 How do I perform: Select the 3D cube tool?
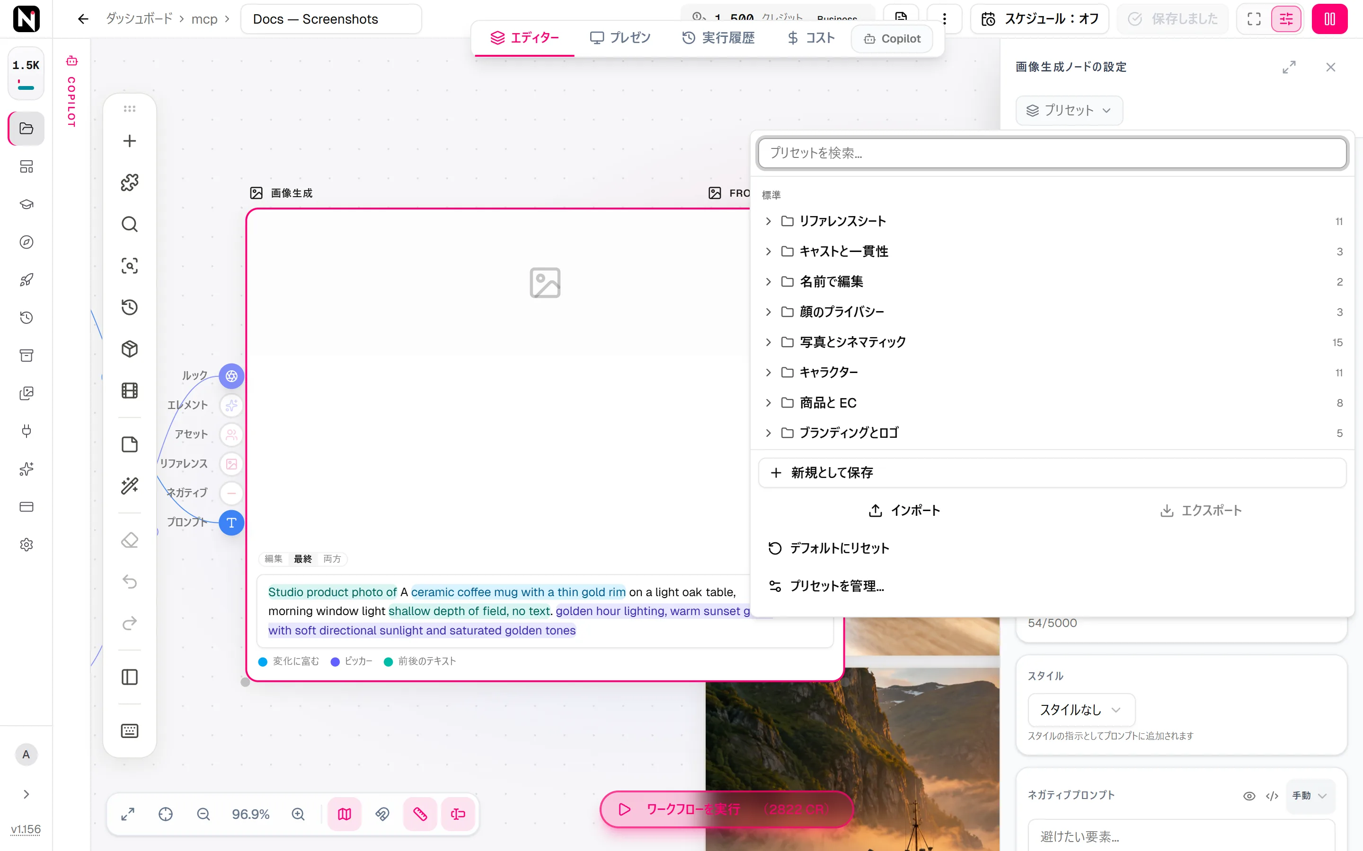(130, 349)
